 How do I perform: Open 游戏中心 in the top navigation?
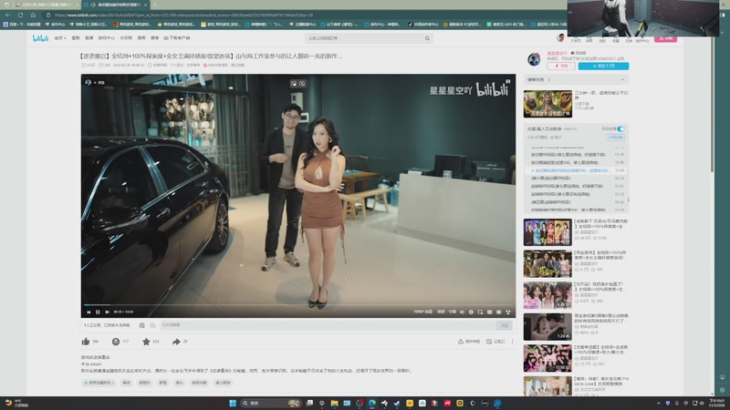106,38
